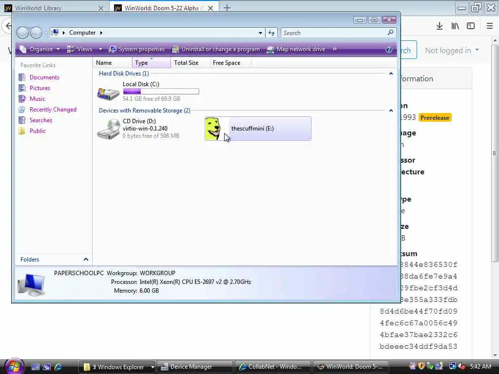Open the address bar history dropdown

pyautogui.click(x=260, y=33)
